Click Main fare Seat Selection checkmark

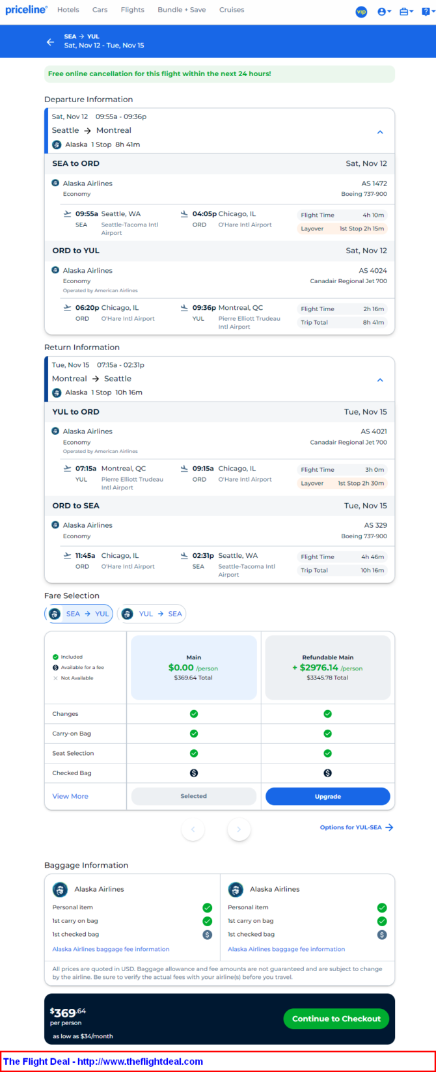(194, 753)
